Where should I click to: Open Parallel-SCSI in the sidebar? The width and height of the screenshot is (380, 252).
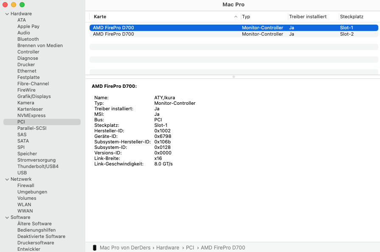tap(32, 128)
